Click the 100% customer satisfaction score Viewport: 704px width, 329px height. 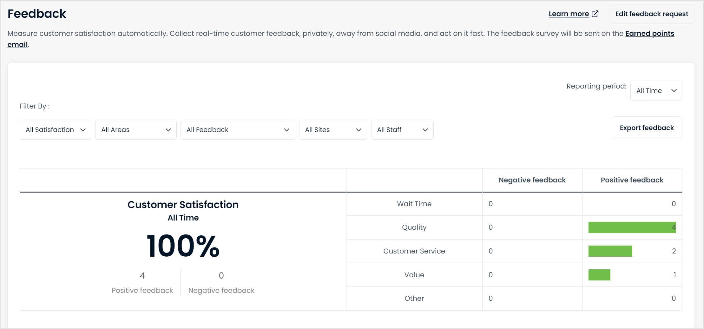tap(183, 246)
